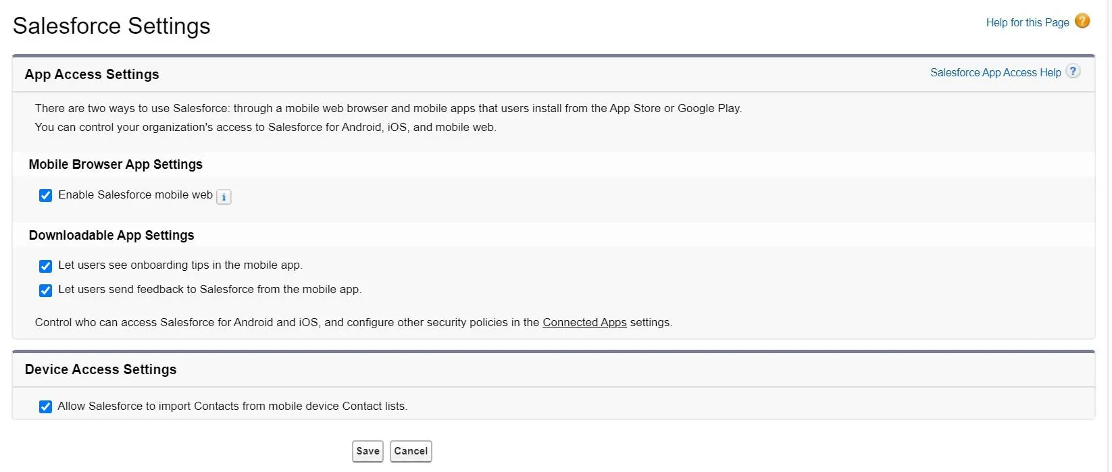The width and height of the screenshot is (1112, 472).
Task: Click the 'Enable Salesforce mobile web' label
Action: 135,194
